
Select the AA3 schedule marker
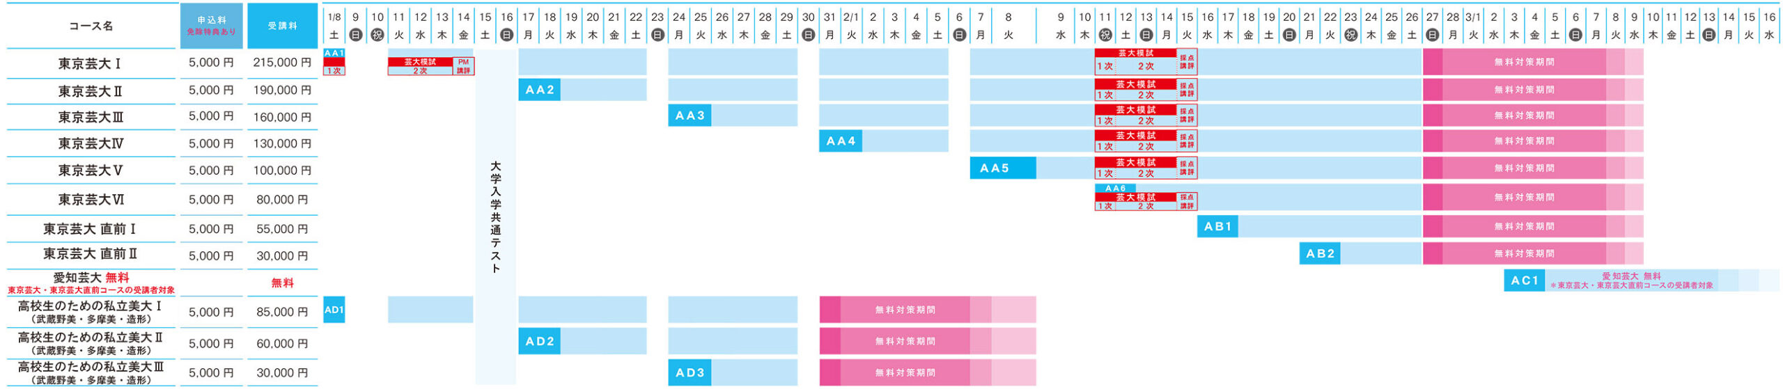point(690,116)
